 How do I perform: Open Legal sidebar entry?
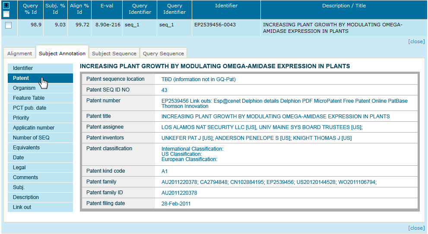[x=41, y=168]
